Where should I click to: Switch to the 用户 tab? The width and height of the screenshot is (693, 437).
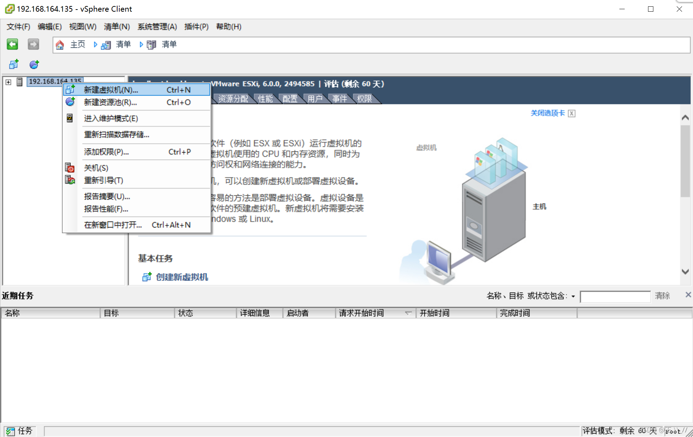[315, 99]
